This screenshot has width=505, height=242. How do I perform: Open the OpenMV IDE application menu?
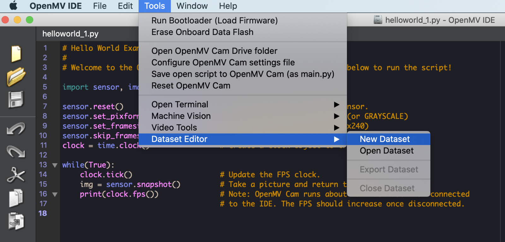pyautogui.click(x=56, y=6)
